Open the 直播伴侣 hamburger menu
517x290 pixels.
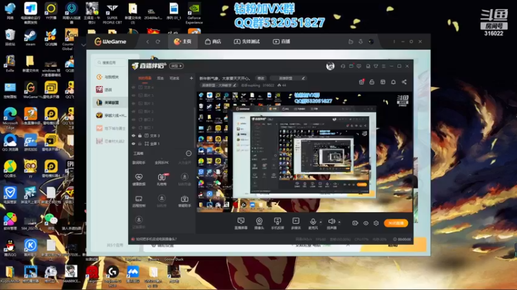tap(383, 66)
